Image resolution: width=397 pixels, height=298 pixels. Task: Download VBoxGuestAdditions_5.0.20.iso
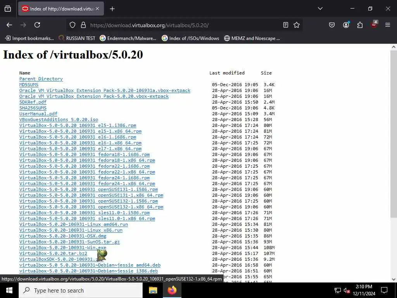(x=59, y=120)
